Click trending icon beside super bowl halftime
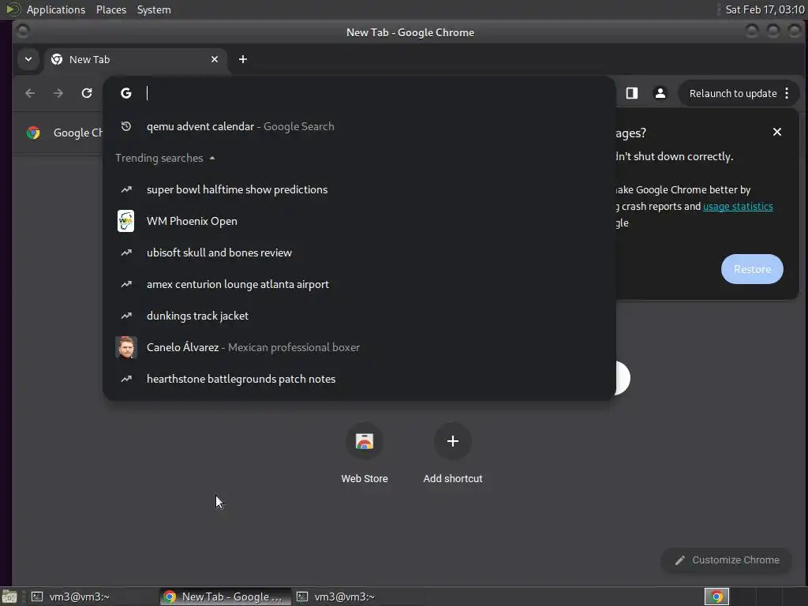The height and width of the screenshot is (606, 808). click(126, 189)
